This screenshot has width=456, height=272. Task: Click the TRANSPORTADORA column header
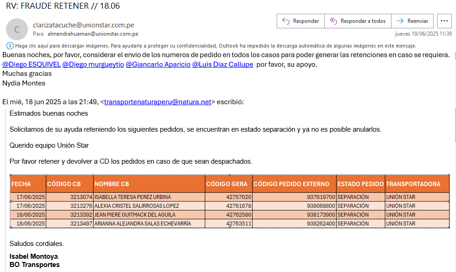(413, 184)
